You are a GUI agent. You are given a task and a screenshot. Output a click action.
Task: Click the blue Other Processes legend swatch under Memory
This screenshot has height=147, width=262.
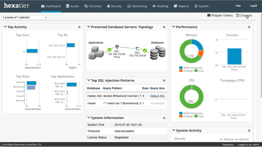[181, 68]
